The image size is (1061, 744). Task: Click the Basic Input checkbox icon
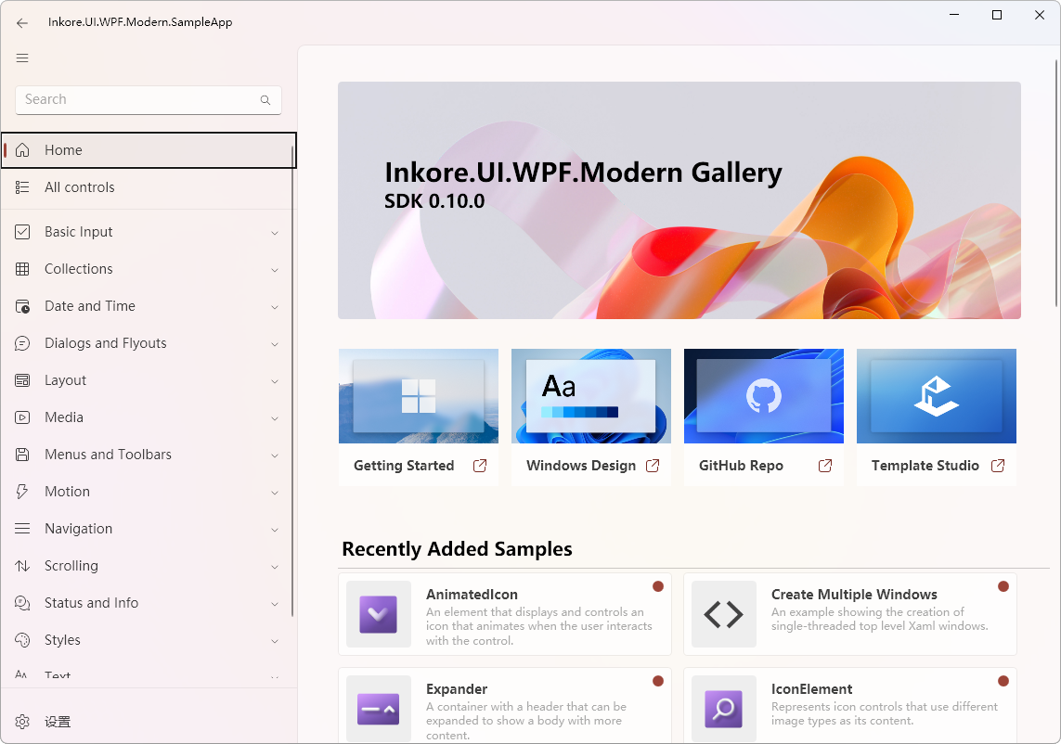pos(22,232)
